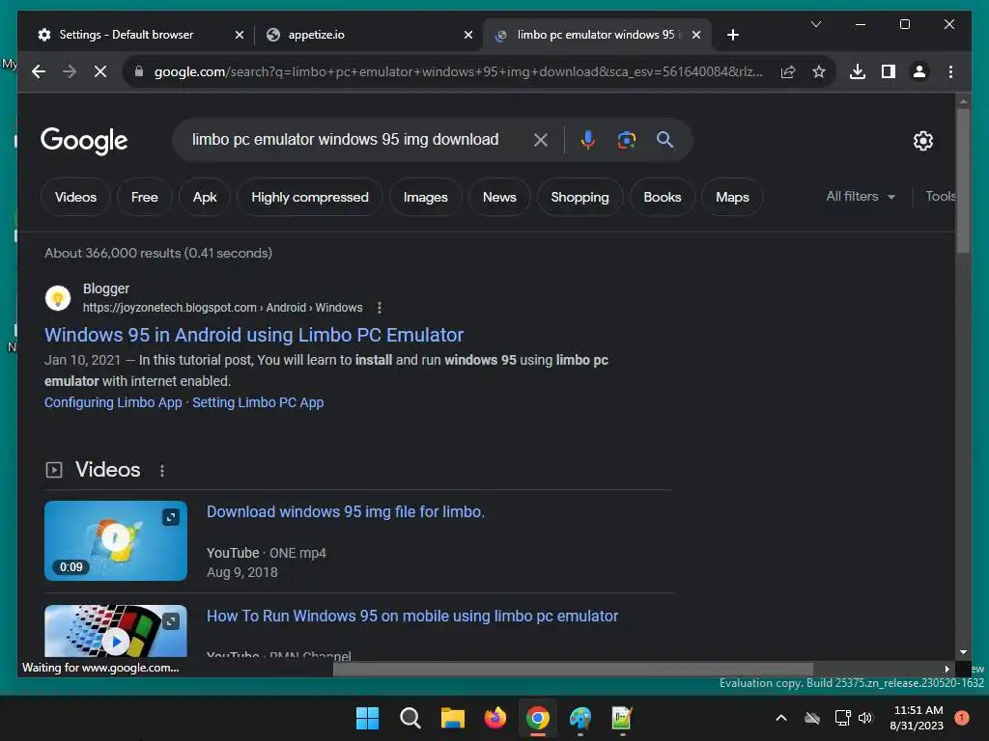Open Chrome downloads icon
Screen dimensions: 989x741
pos(858,71)
